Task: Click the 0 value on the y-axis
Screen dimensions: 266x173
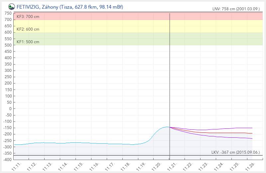Action: 10,109
